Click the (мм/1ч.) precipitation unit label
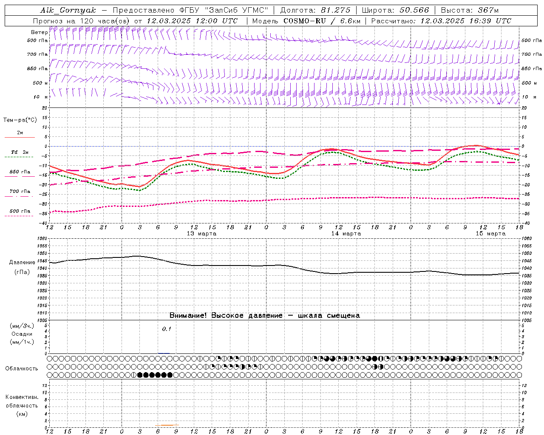 coord(22,342)
